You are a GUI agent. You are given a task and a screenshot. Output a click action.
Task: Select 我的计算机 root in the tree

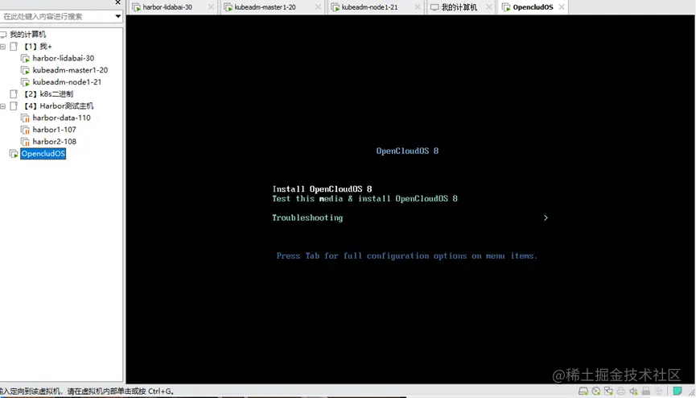point(27,35)
